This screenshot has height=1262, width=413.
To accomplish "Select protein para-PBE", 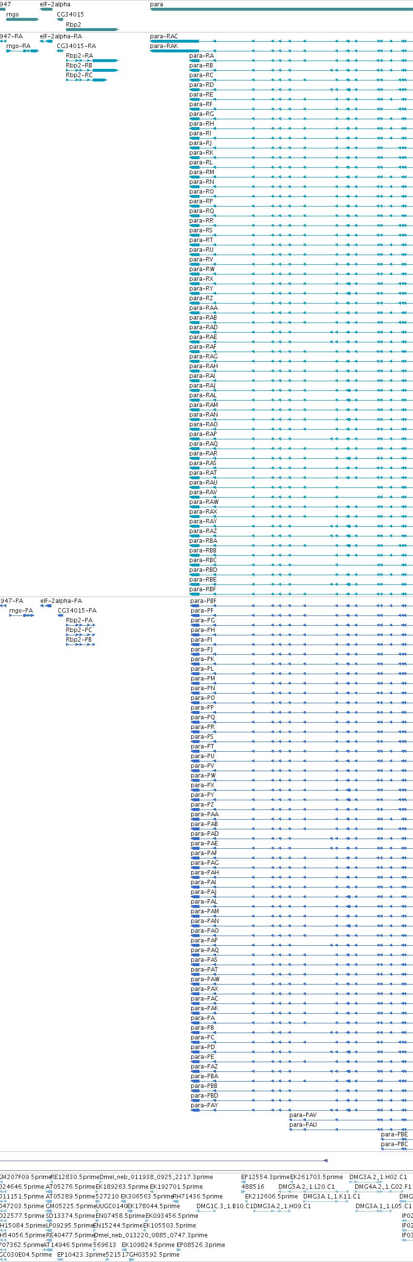I will [x=394, y=1134].
